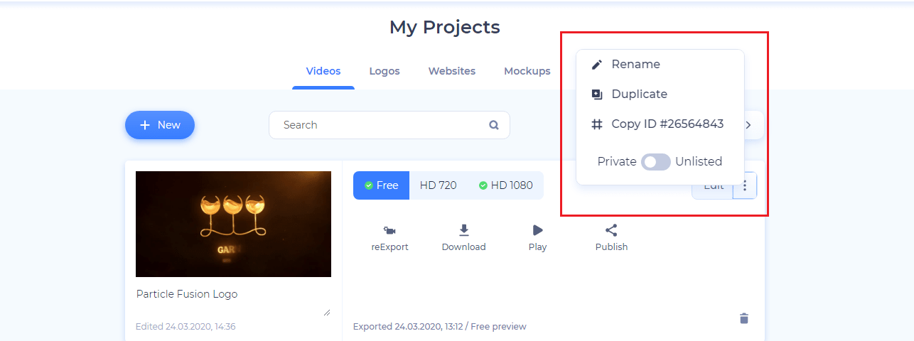Open the Websites tab

pos(452,71)
